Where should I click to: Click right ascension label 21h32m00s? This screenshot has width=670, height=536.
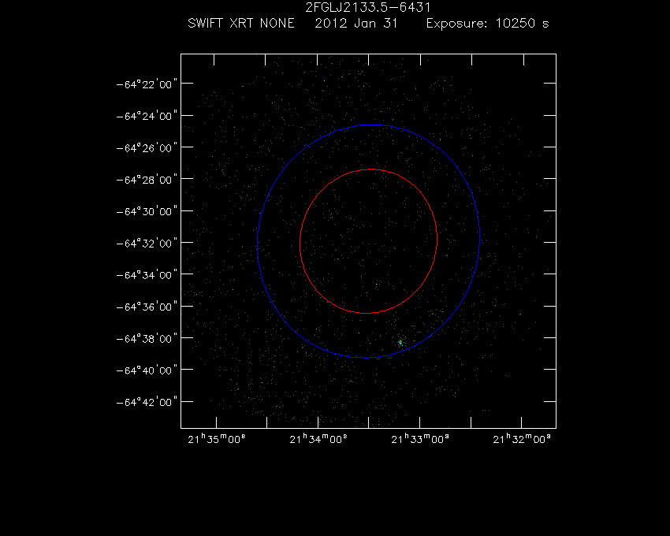coord(522,439)
